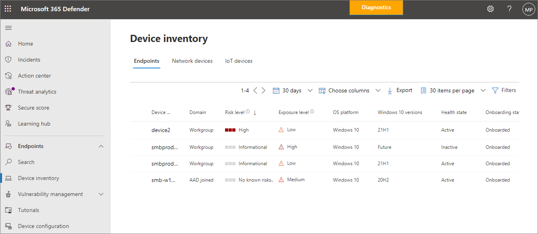The width and height of the screenshot is (538, 234).
Task: Click the Action center icon
Action: [x=8, y=76]
